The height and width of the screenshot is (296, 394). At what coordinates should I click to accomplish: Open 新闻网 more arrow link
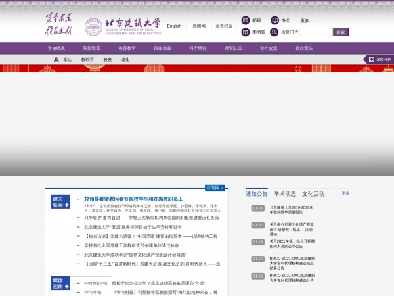click(215, 188)
